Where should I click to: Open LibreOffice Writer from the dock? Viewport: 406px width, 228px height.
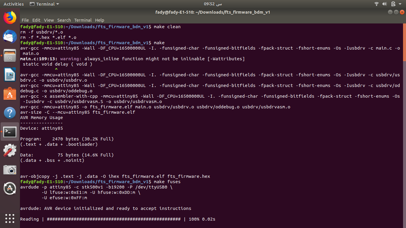click(10, 75)
